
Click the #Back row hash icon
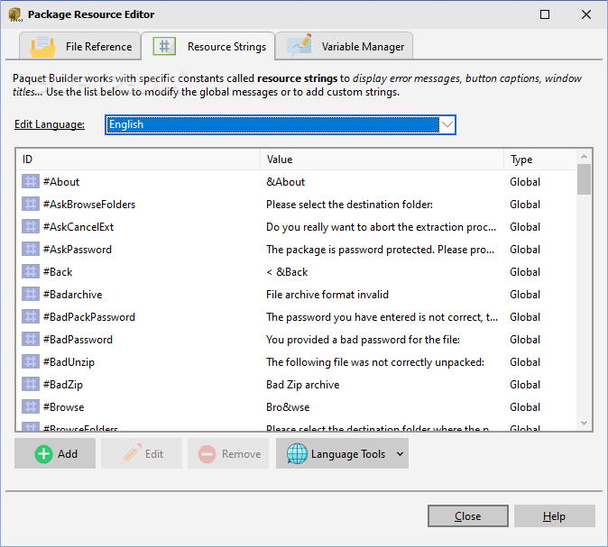pyautogui.click(x=31, y=271)
